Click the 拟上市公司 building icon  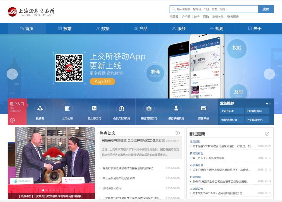(x=94, y=108)
